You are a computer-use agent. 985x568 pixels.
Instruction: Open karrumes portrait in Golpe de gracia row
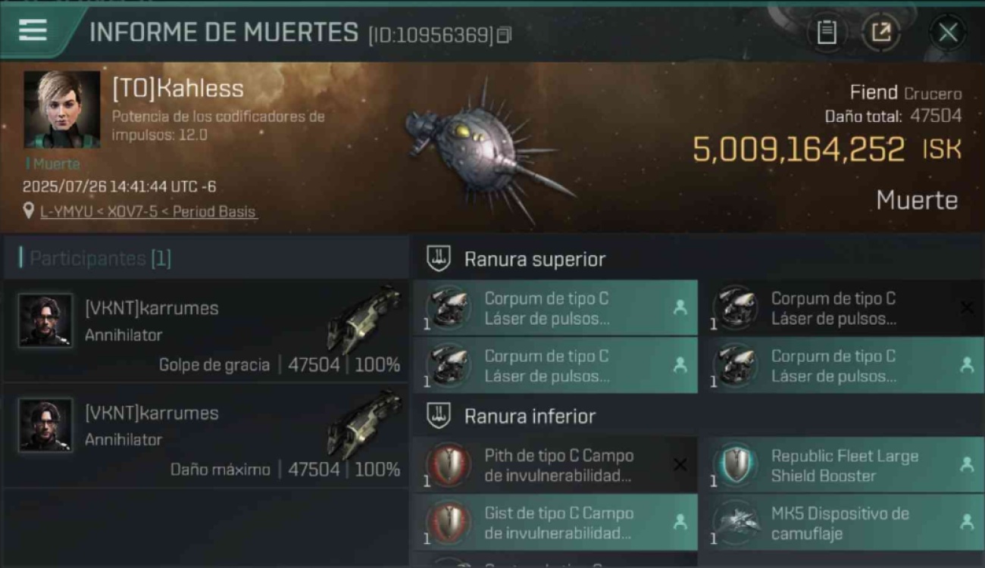45,320
